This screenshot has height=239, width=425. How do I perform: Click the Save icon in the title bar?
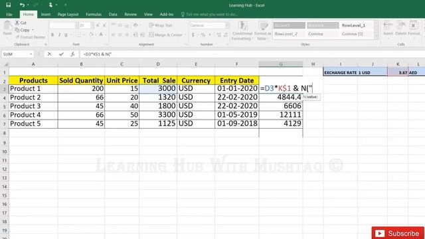tap(9, 5)
